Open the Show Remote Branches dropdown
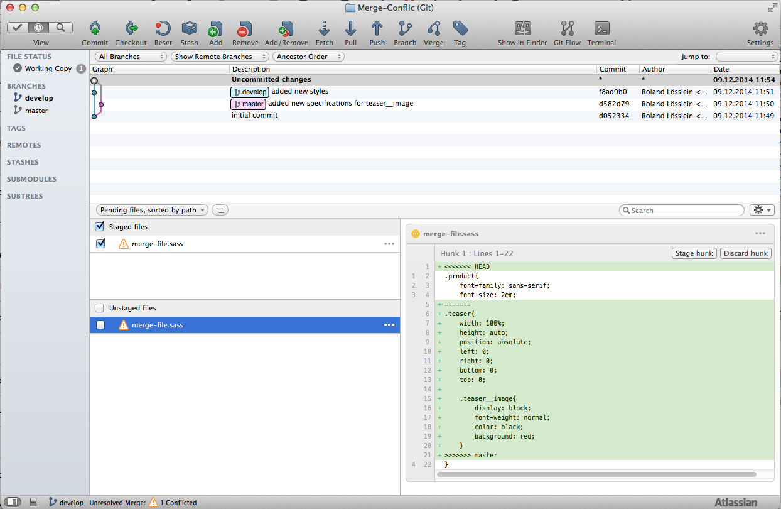Screen dimensions: 781x509 pos(220,57)
